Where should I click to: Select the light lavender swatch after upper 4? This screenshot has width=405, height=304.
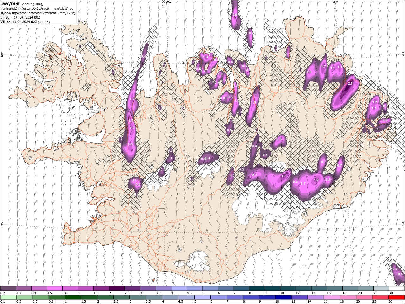[x=179, y=288]
